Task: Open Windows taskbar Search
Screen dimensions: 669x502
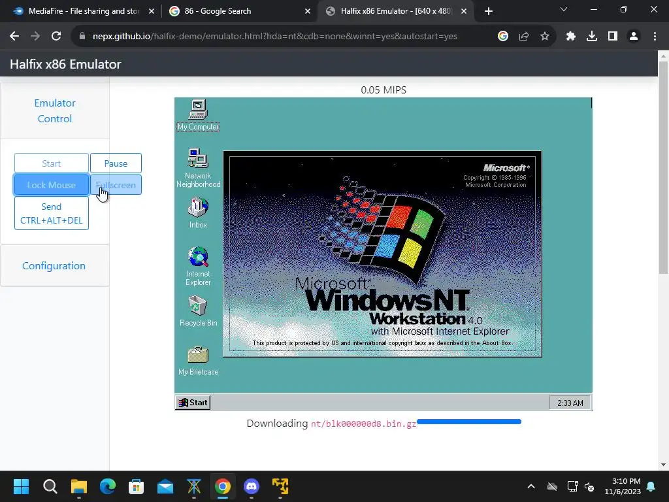Action: point(50,486)
